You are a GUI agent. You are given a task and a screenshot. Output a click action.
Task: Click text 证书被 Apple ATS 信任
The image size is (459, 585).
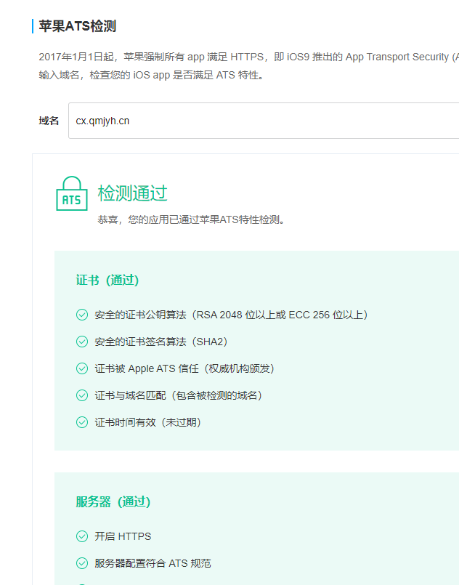click(x=184, y=368)
